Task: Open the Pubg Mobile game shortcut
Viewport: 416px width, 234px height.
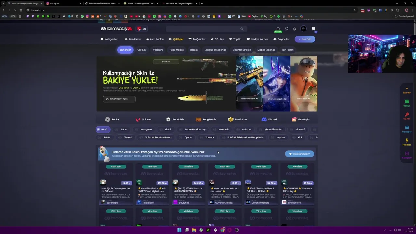Action: click(206, 119)
